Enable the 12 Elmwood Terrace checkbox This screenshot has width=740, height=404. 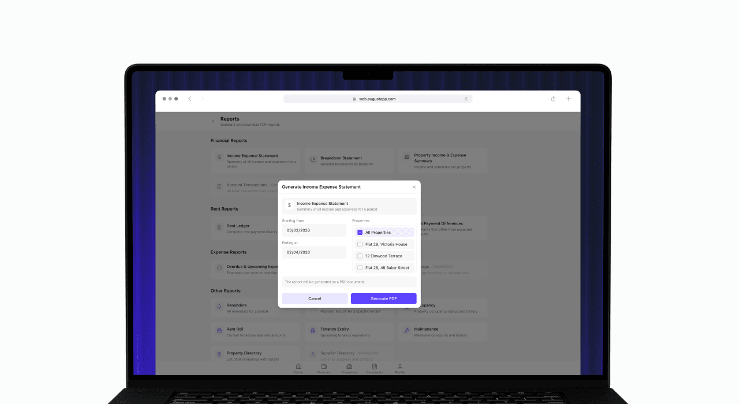[361, 256]
